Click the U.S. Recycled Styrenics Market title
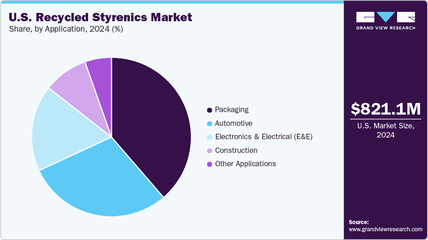Screen dimensions: 428x240 click(100, 17)
